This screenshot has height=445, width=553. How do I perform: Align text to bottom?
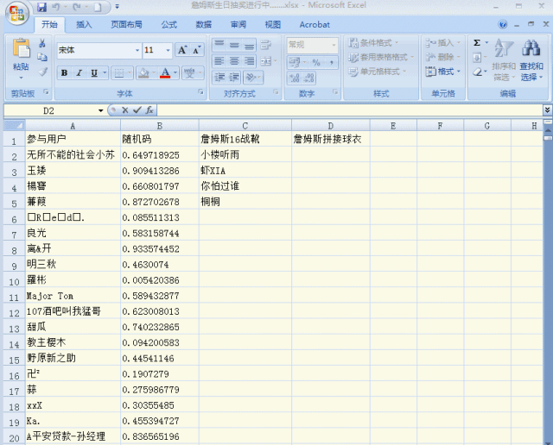click(x=249, y=45)
